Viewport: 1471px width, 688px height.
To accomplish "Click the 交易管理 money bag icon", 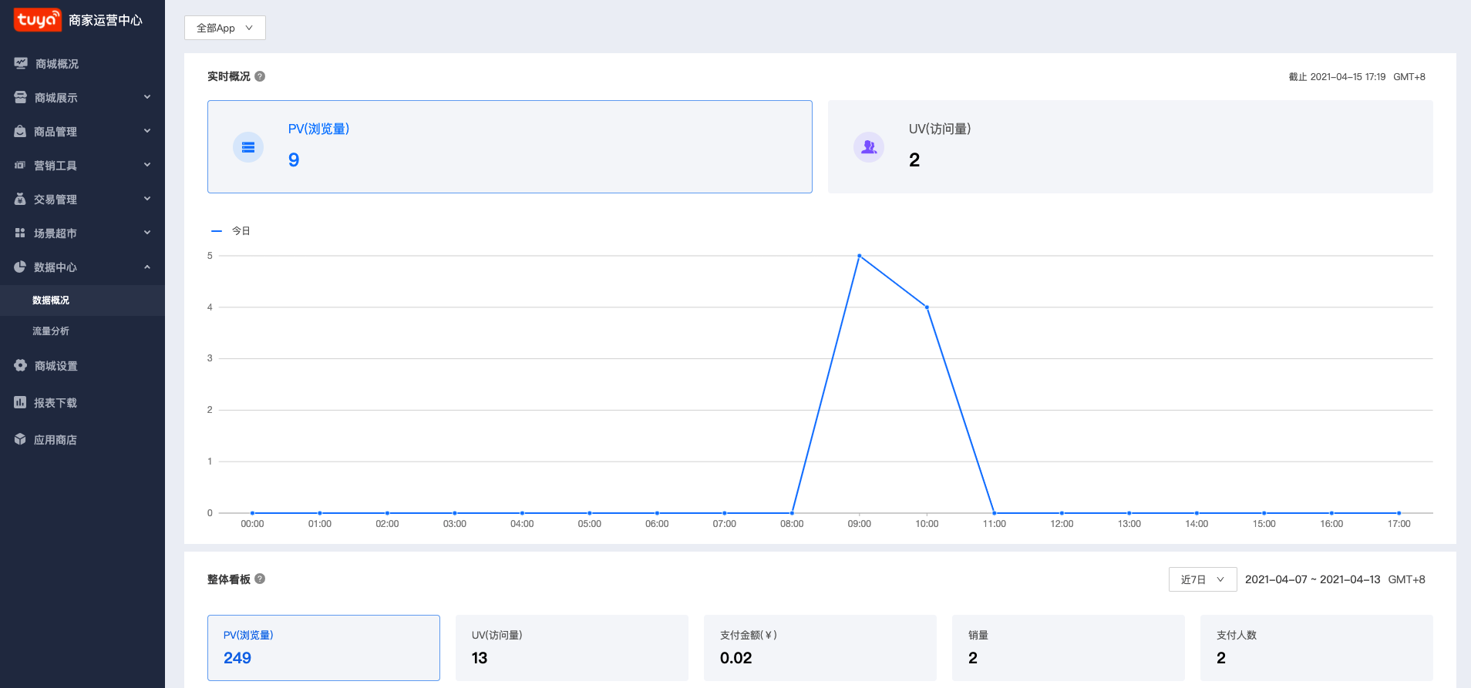I will coord(20,199).
